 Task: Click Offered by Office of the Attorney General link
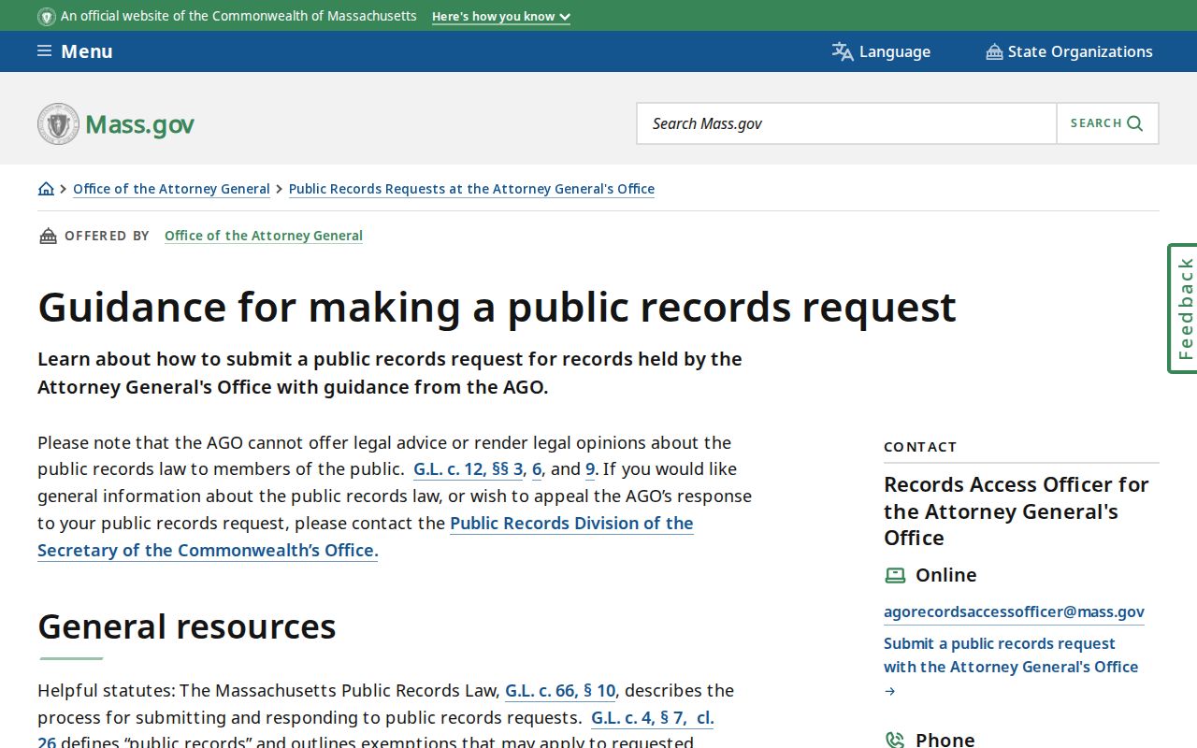[x=264, y=236]
